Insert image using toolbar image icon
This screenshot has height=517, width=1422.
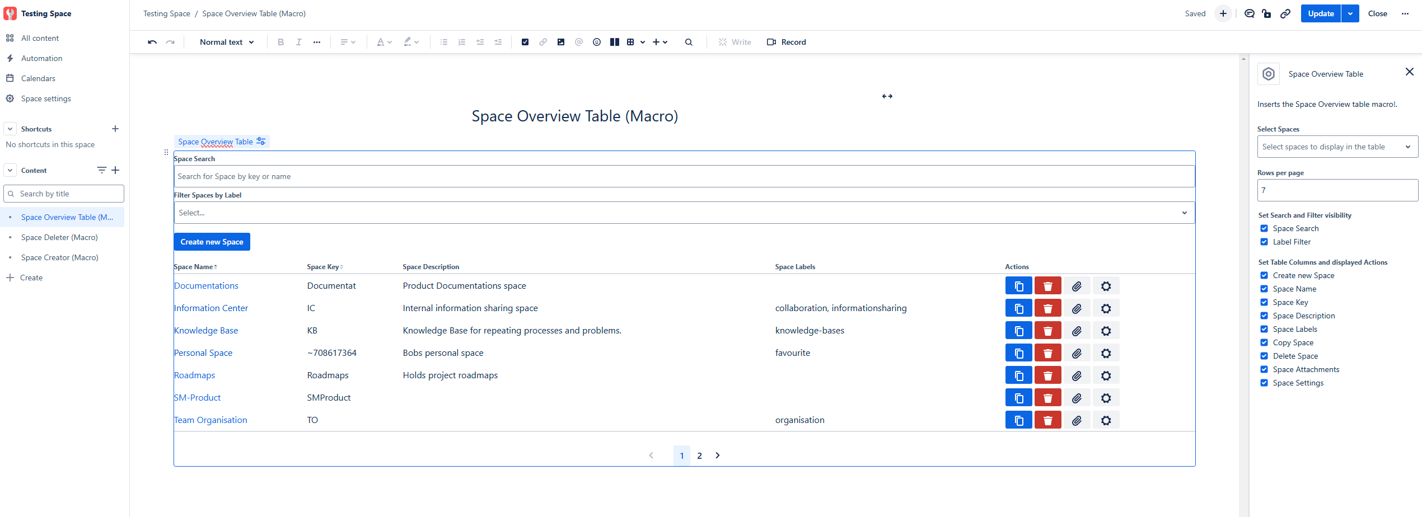click(x=561, y=42)
